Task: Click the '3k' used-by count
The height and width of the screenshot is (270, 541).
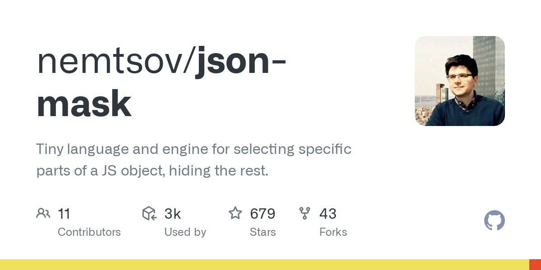Action: (173, 214)
